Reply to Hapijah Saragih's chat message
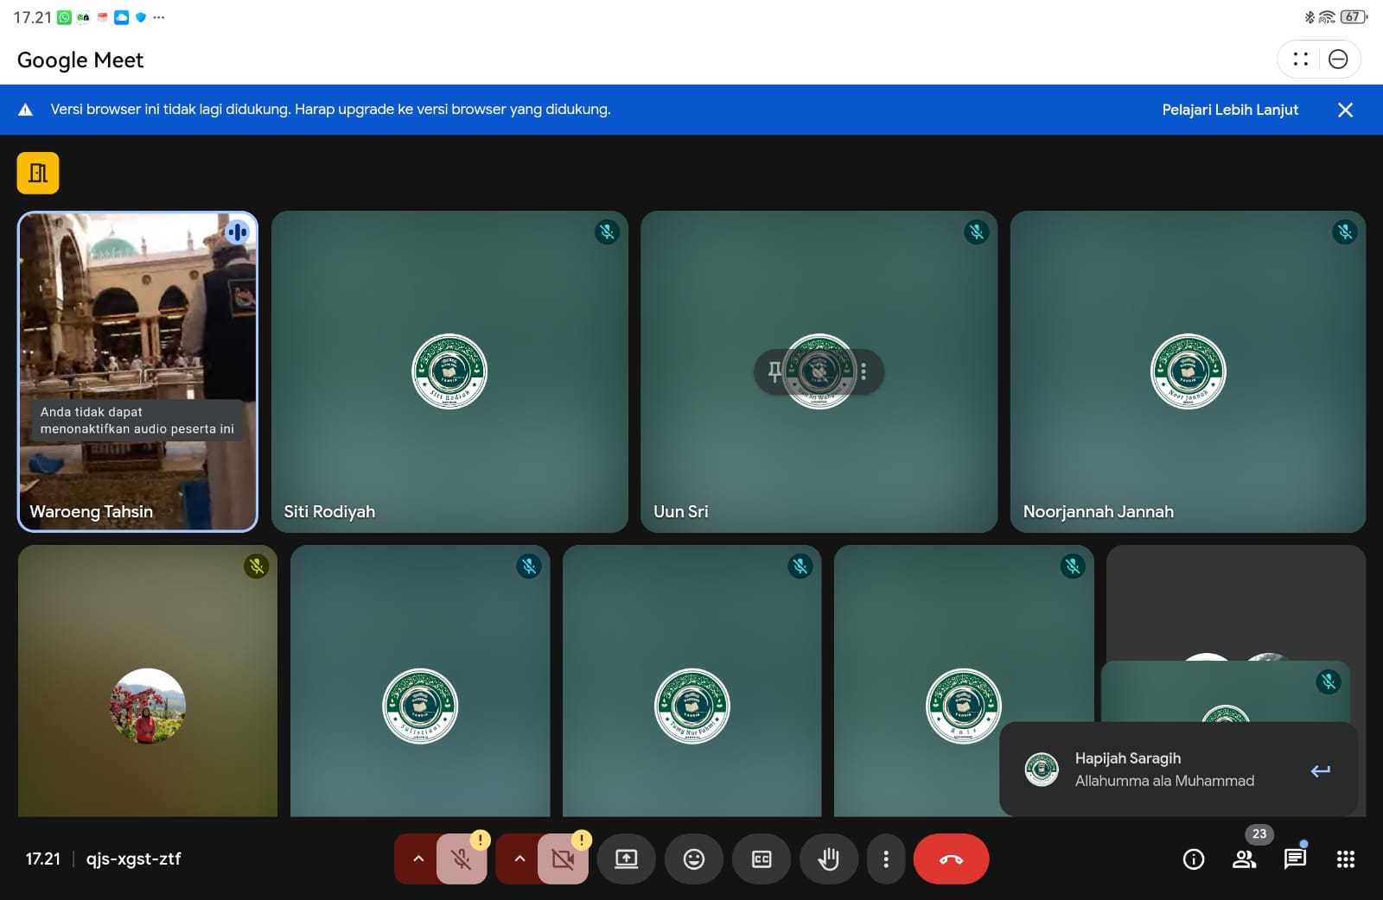The height and width of the screenshot is (900, 1383). pos(1320,770)
